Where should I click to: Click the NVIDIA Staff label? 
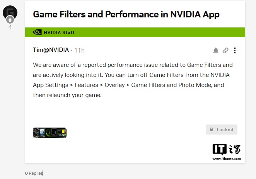click(x=59, y=32)
